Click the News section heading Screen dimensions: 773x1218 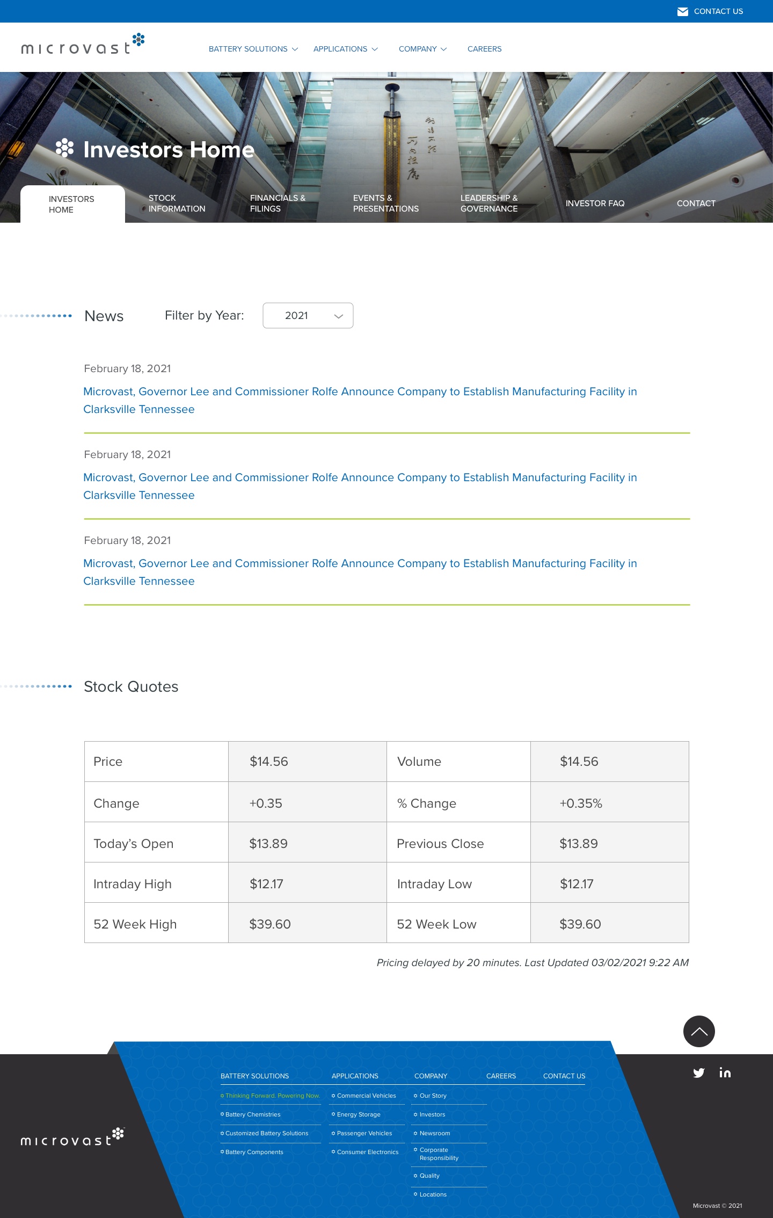[x=104, y=316]
